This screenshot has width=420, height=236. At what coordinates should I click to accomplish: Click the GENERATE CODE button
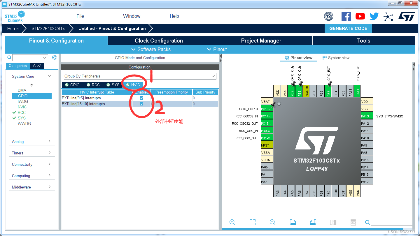[348, 29]
